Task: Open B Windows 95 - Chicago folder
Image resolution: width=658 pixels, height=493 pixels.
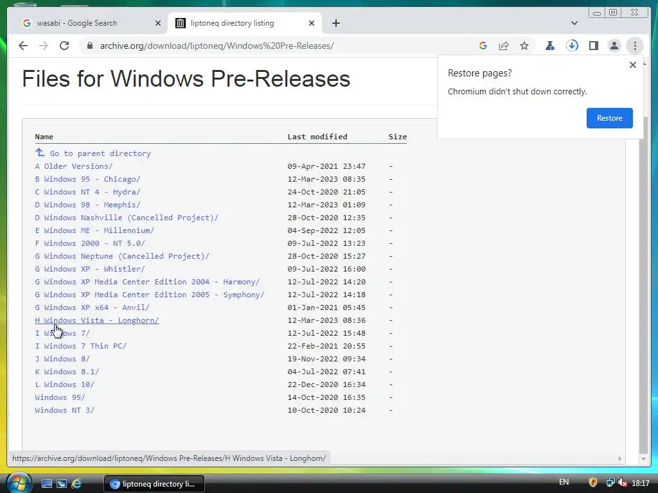Action: point(87,179)
